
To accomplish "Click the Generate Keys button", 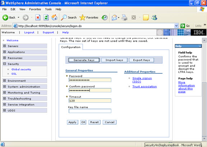I will coord(84,60).
